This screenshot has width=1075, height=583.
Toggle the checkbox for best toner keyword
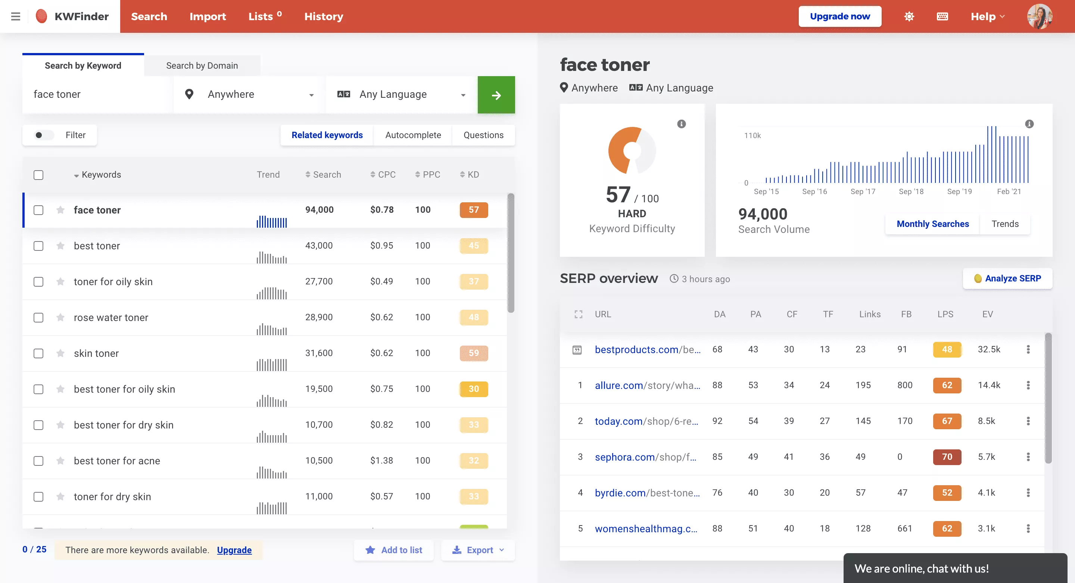pos(38,245)
